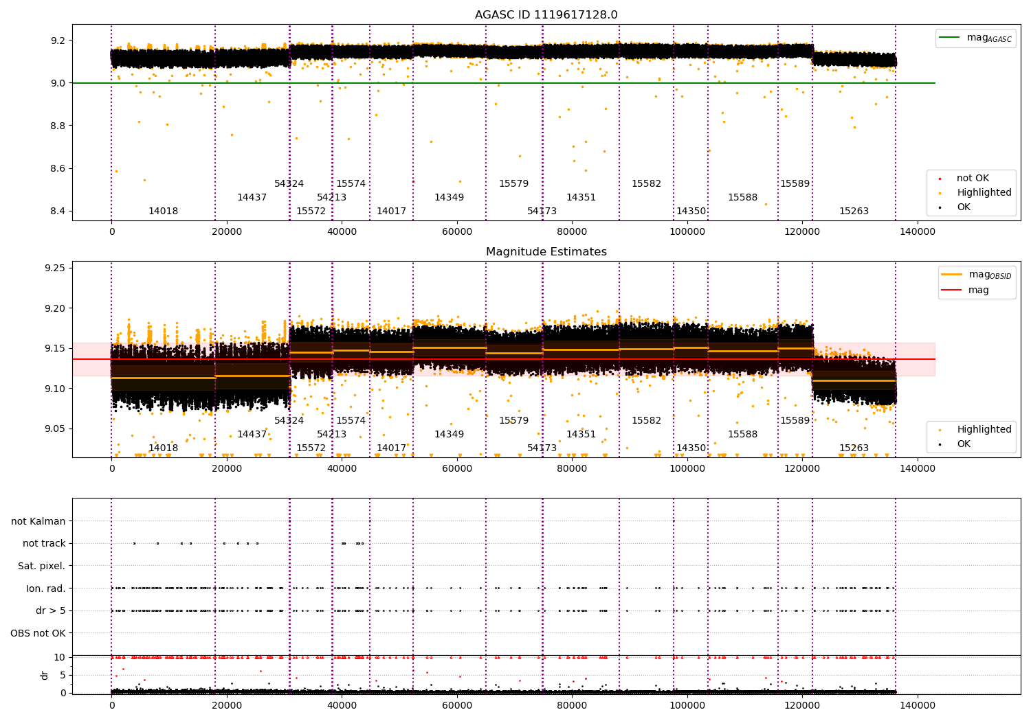The height and width of the screenshot is (721, 1031).
Task: Click the 'Ion. rad.' row label
Action: [x=46, y=588]
